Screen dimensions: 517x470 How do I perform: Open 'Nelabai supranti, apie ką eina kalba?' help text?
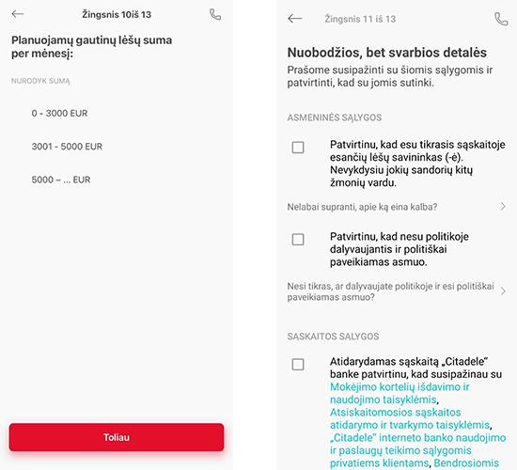point(362,207)
